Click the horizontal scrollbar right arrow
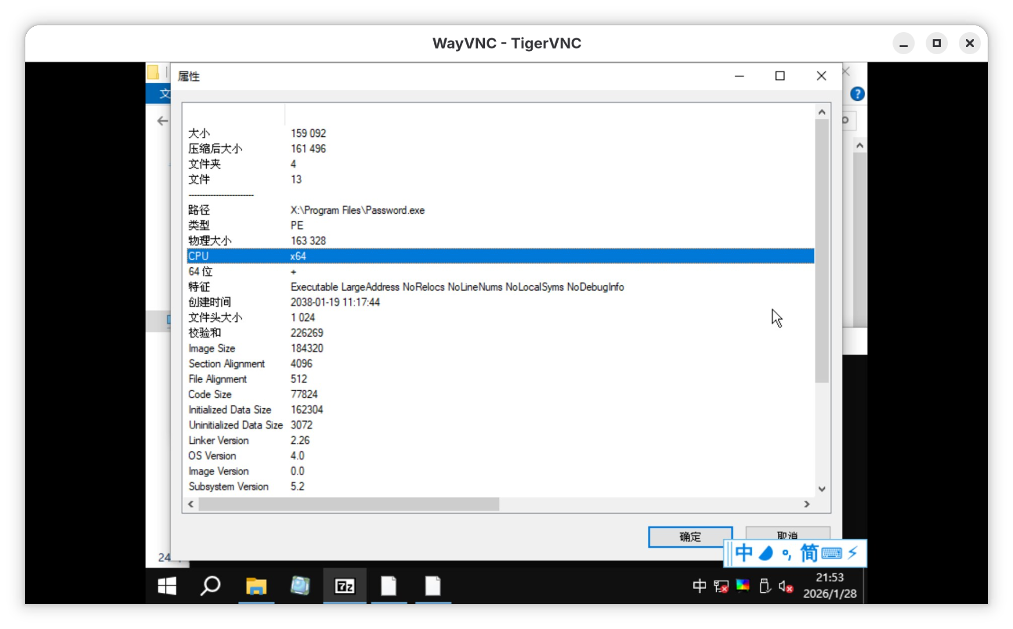The width and height of the screenshot is (1013, 629). tap(807, 504)
